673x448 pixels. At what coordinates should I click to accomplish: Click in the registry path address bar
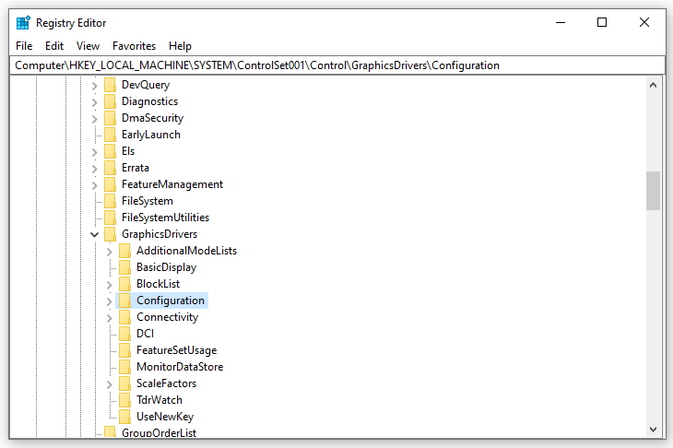tap(336, 65)
